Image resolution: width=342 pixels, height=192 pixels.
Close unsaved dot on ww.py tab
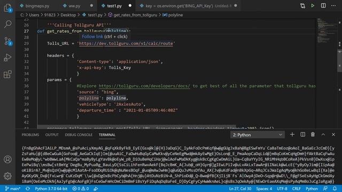tap(91, 6)
